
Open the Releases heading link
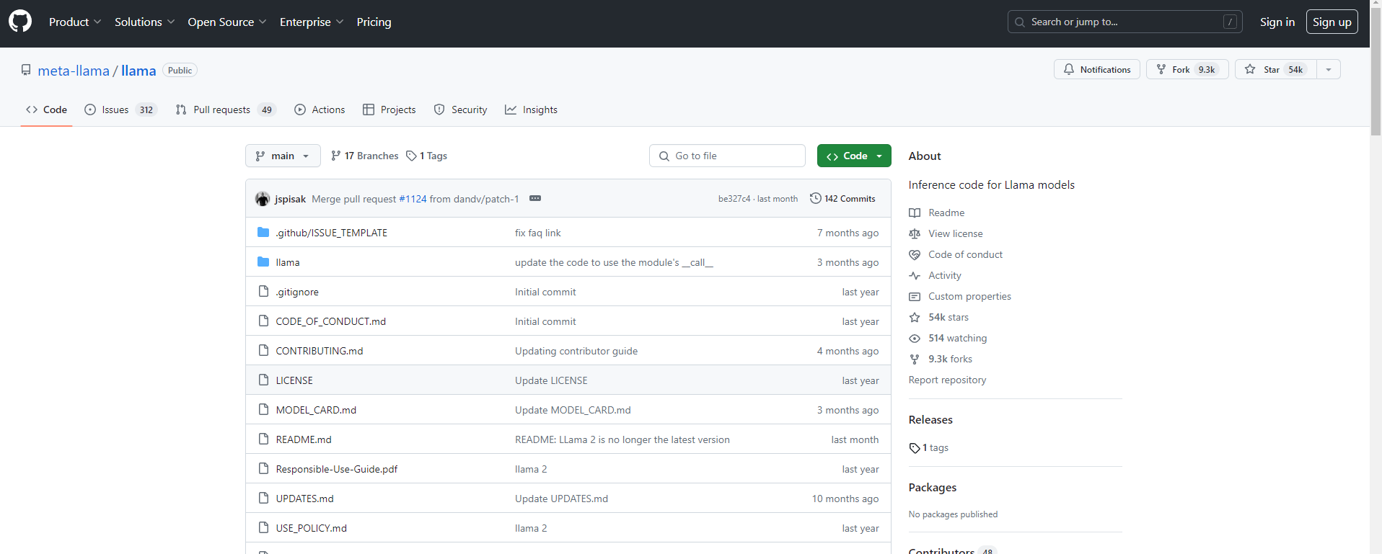930,419
